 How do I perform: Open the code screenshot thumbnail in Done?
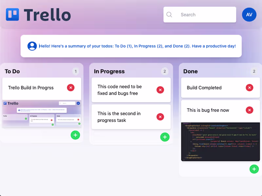point(220,142)
